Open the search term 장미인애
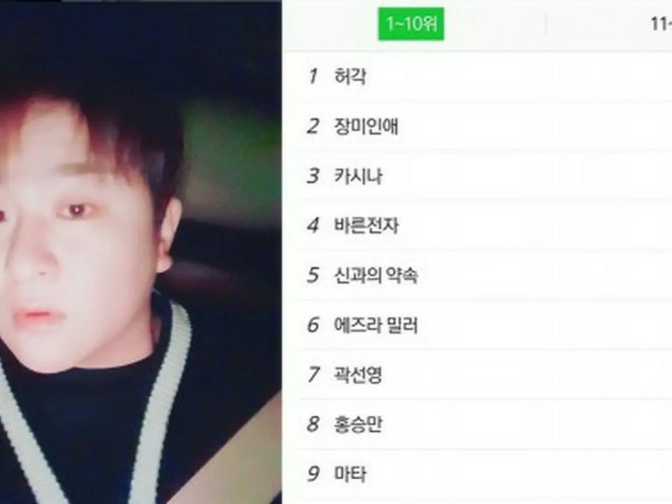This screenshot has width=672, height=504. pos(366,127)
